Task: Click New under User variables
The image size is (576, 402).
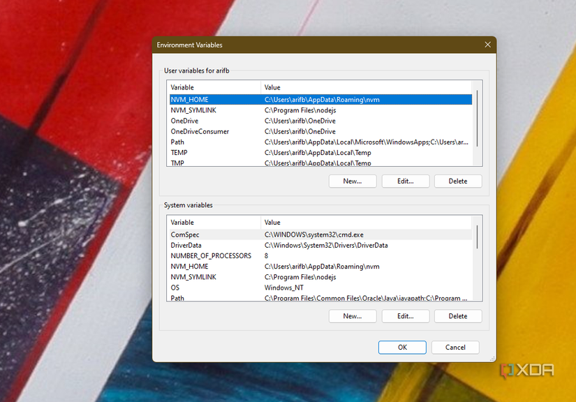Action: click(x=353, y=181)
